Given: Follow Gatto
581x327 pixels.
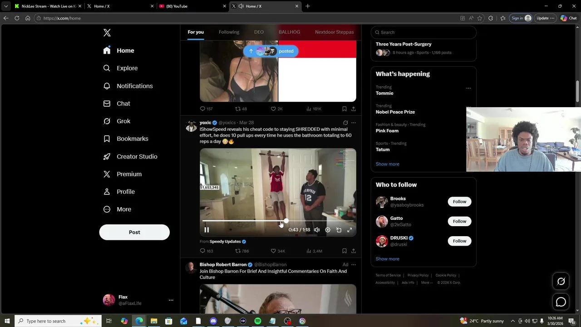Looking at the screenshot, I should [459, 221].
